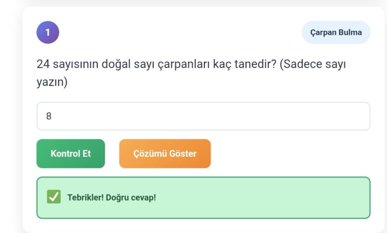The image size is (387, 233).
Task: Click the light blue Çarpan Bulma pill label
Action: (336, 32)
